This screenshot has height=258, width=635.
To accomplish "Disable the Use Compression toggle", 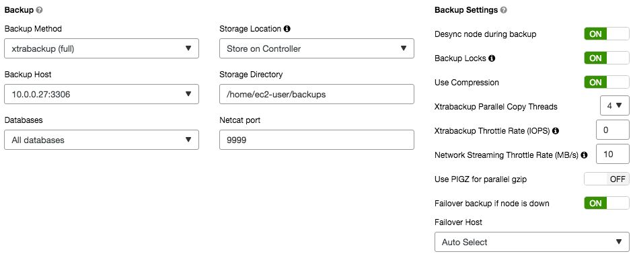I will point(607,83).
